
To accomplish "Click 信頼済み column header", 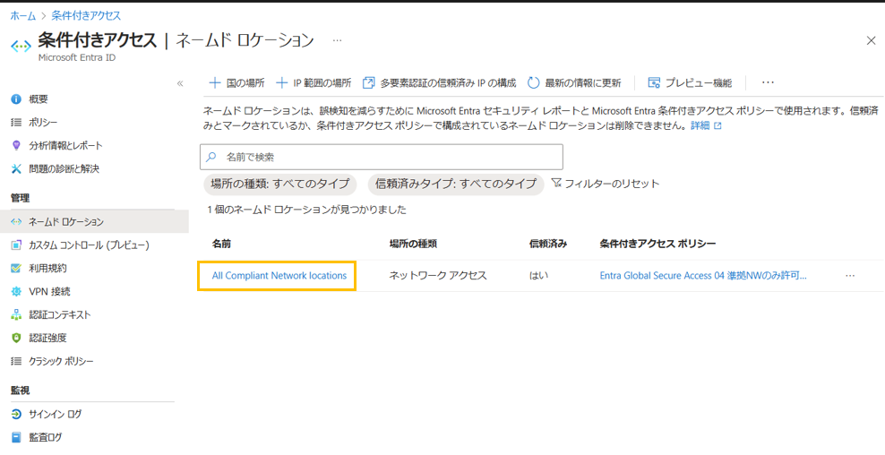I will point(548,244).
